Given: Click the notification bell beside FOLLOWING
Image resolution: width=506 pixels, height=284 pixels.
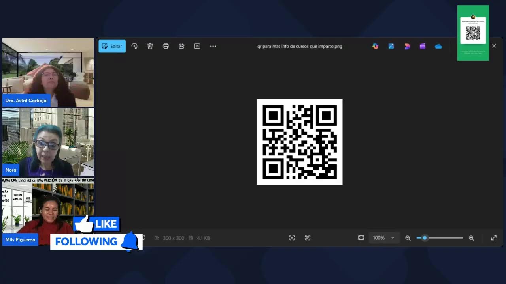Looking at the screenshot, I should tap(130, 241).
